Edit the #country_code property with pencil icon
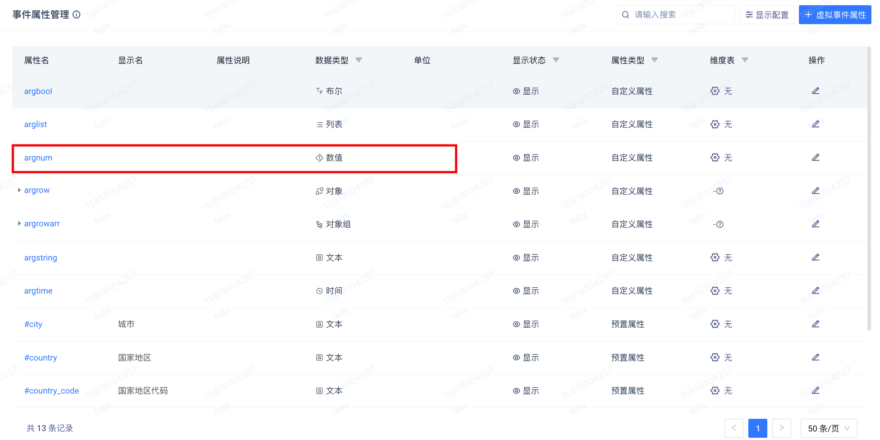Image resolution: width=880 pixels, height=440 pixels. coord(815,391)
